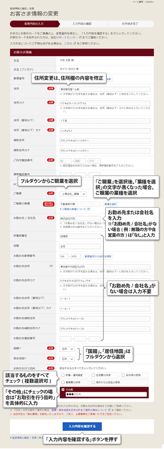Click the こちら help link icon
This screenshot has height=449, width=164.
(75, 44)
